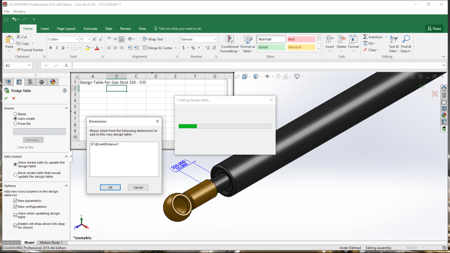This screenshot has height=253, width=450.
Task: Collapse the Source section
Action: (x=66, y=108)
